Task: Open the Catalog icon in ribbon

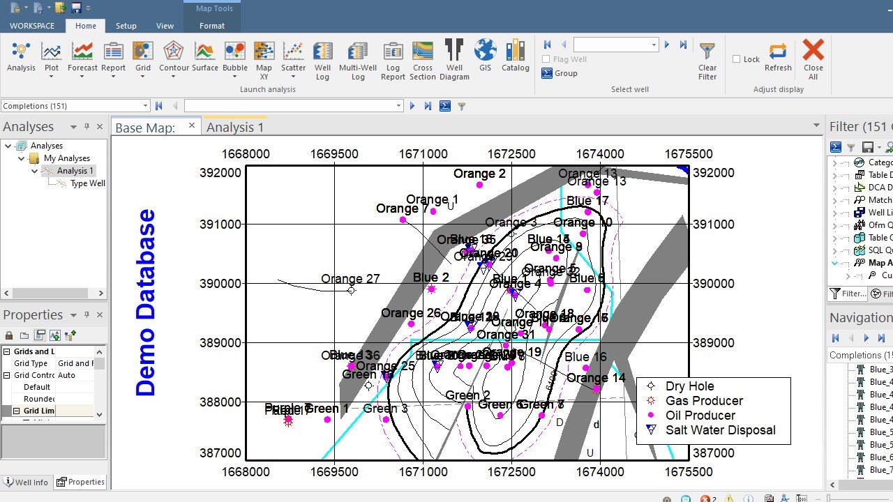Action: click(x=516, y=55)
